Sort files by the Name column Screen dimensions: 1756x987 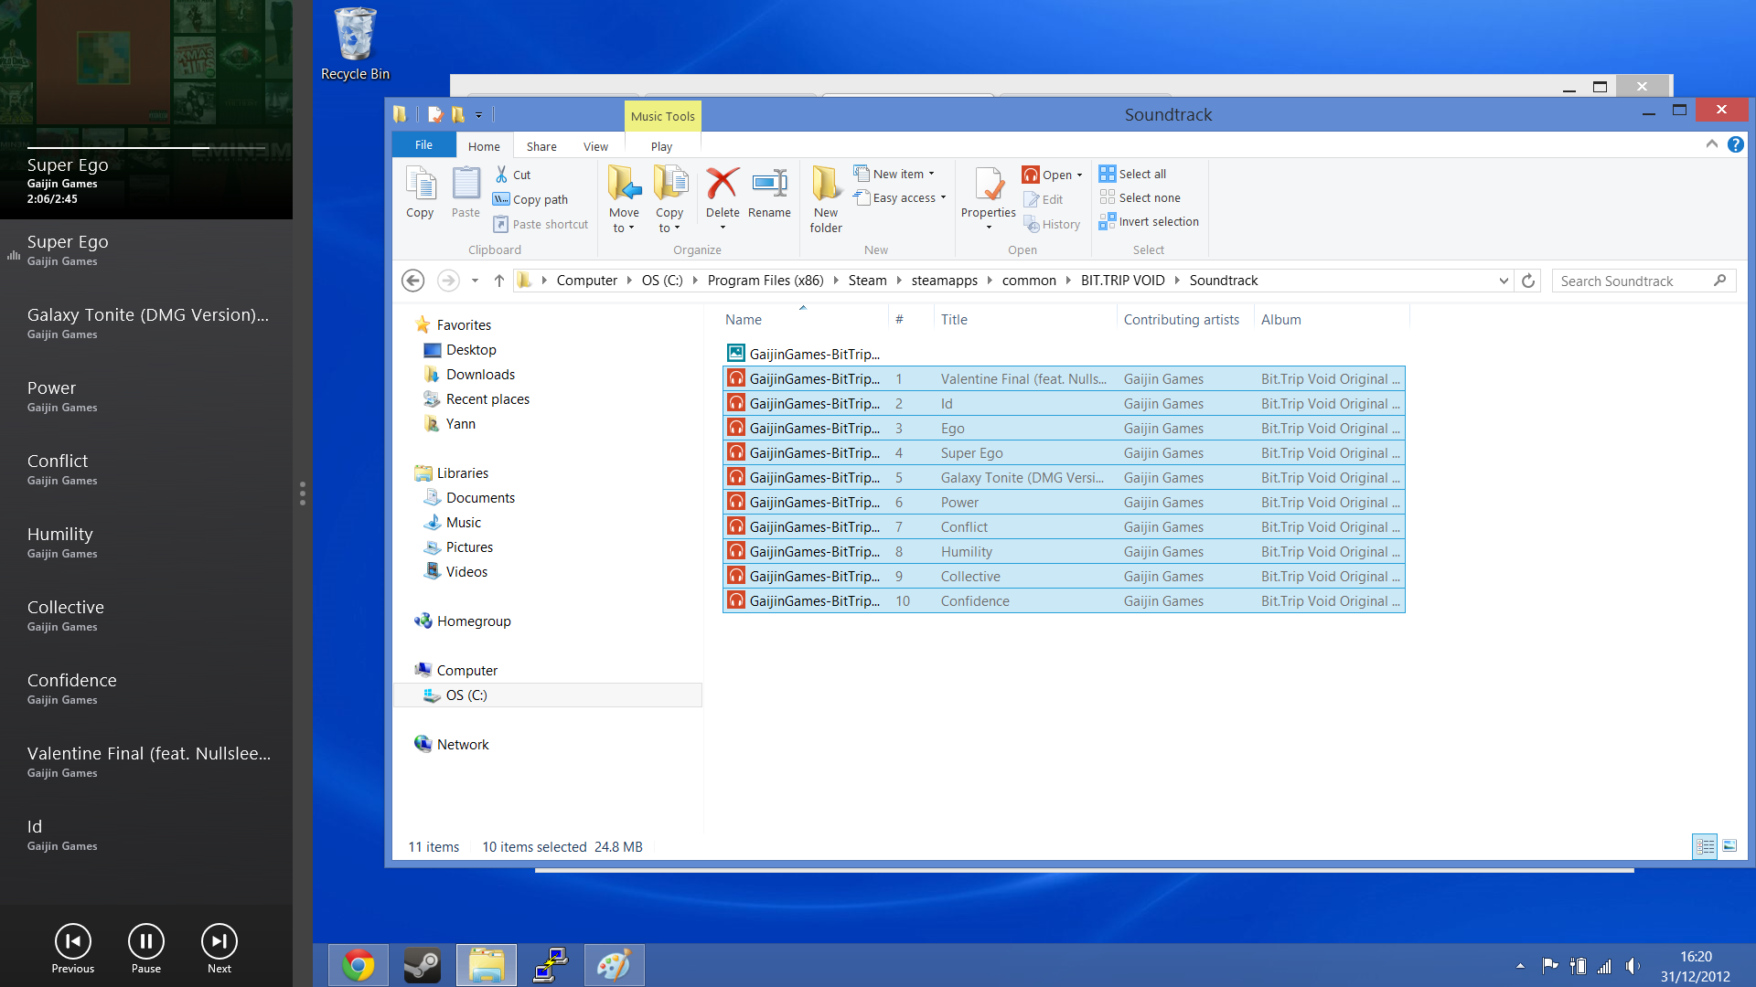[x=805, y=320]
